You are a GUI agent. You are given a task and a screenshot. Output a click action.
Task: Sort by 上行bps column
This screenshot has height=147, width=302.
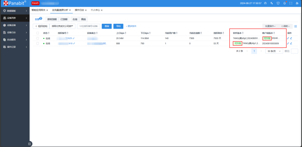[126, 33]
